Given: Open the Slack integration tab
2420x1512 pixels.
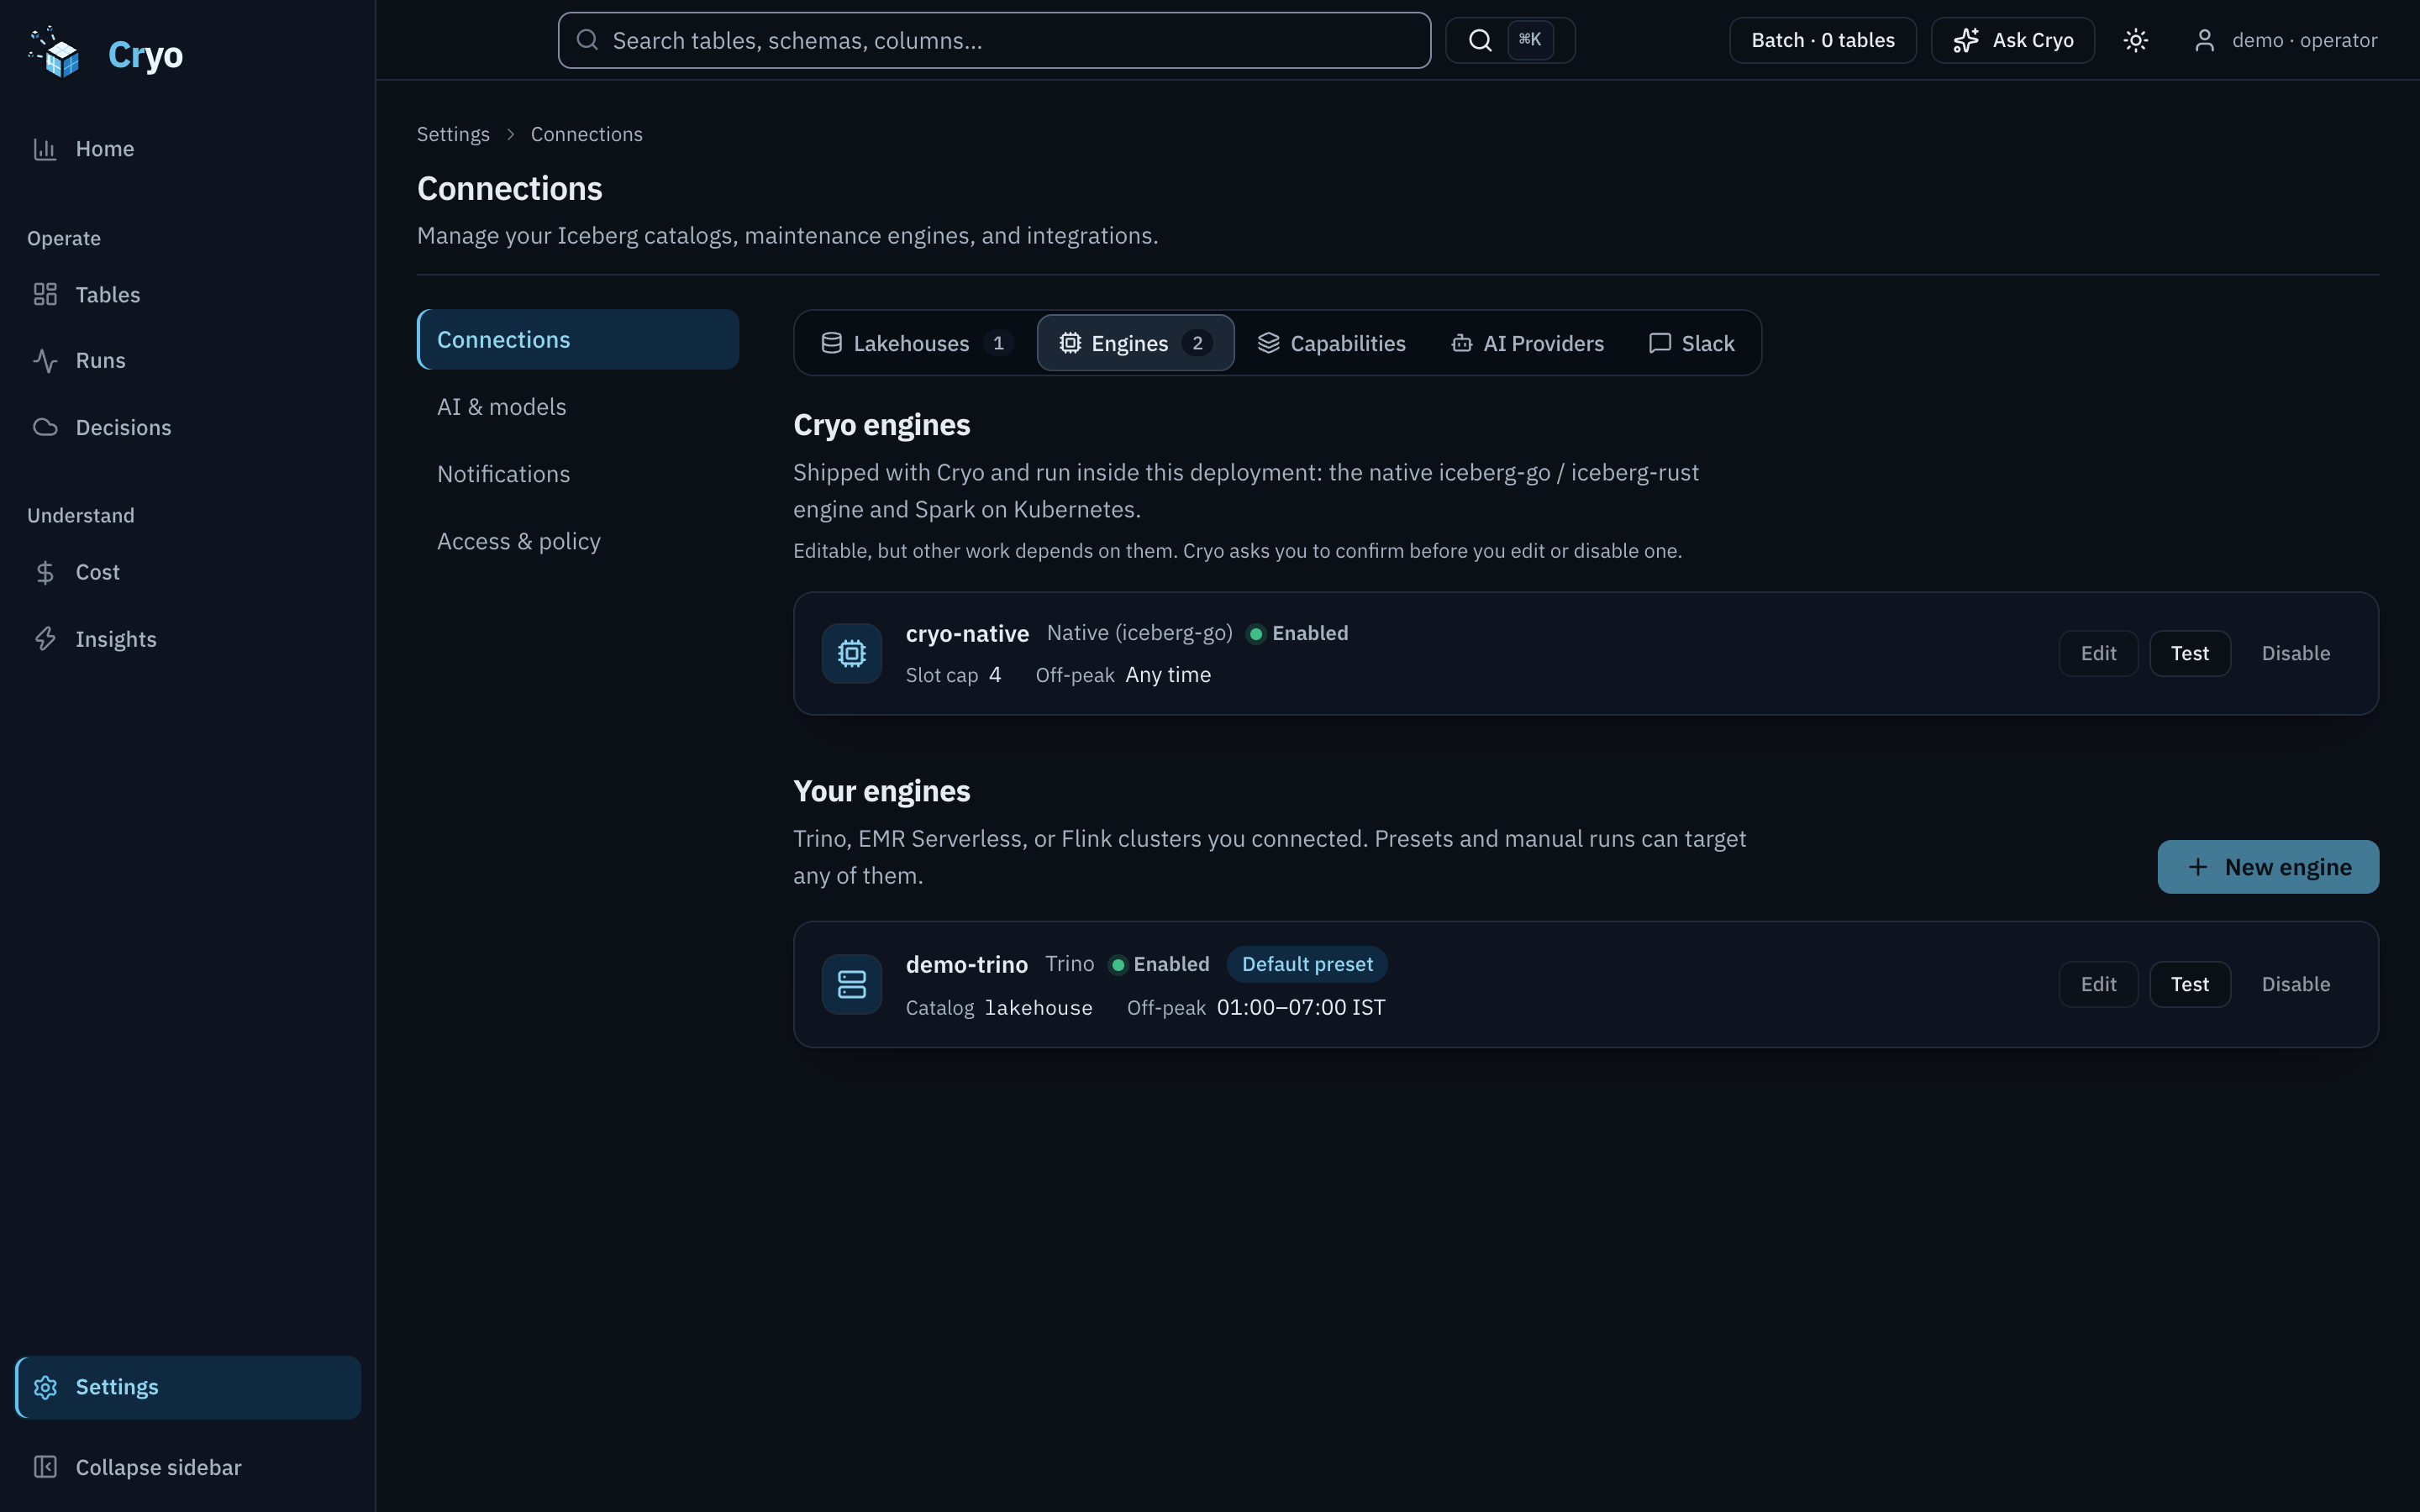Looking at the screenshot, I should [x=1691, y=343].
